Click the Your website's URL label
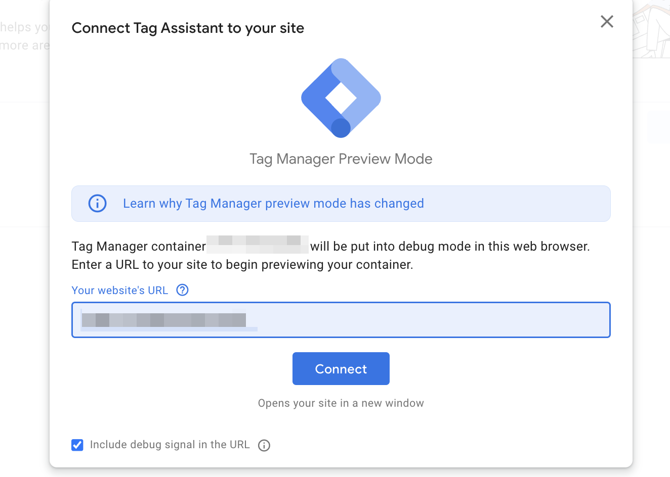This screenshot has height=477, width=670. (x=120, y=291)
